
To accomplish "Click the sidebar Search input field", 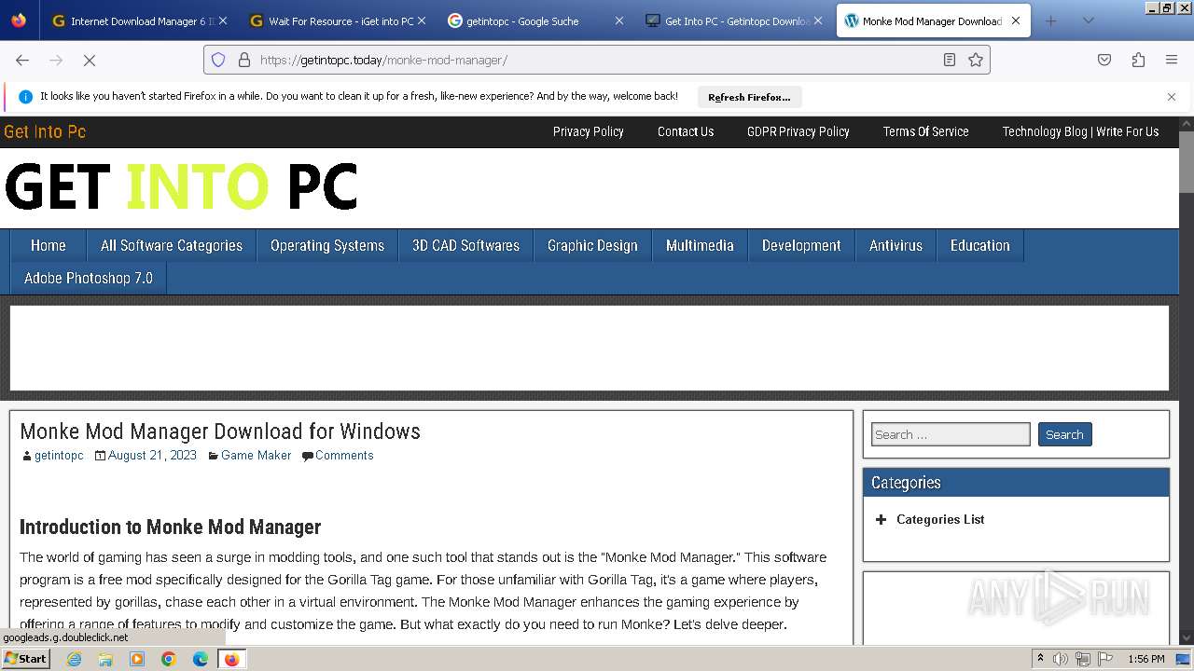I will click(x=951, y=434).
